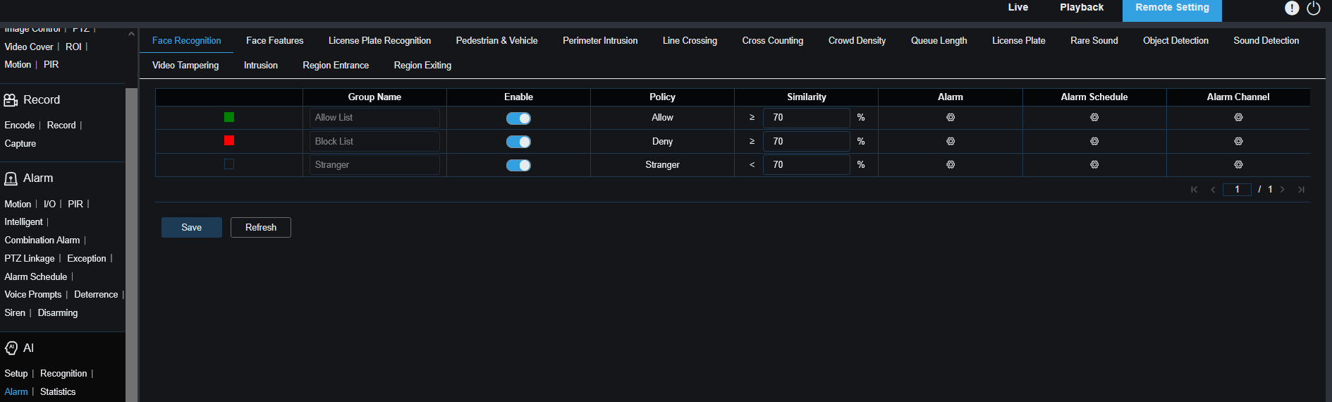The height and width of the screenshot is (402, 1332).
Task: Open Alarm Channel gear for Stranger row
Action: click(x=1238, y=165)
